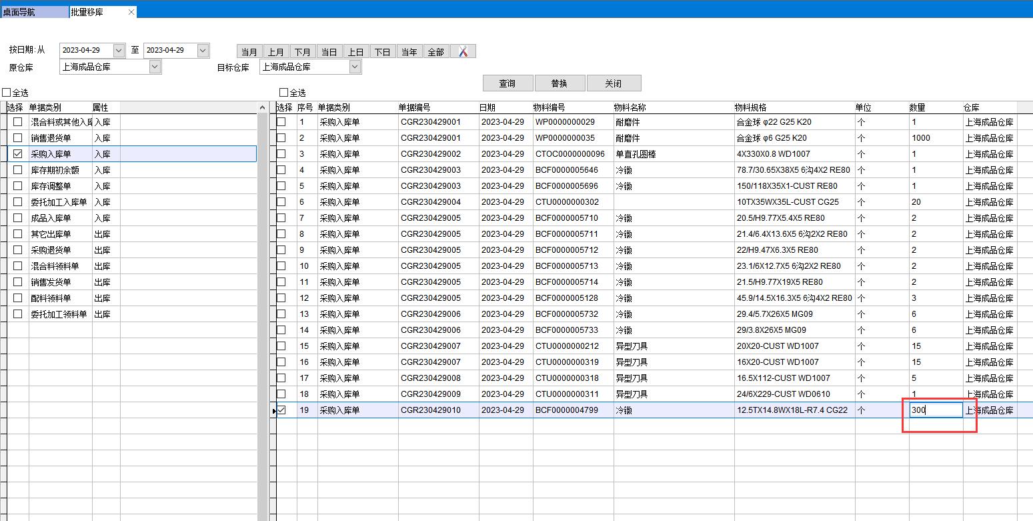The width and height of the screenshot is (1033, 521).
Task: Uncheck the 采购入库单 document type checkbox
Action: click(18, 154)
